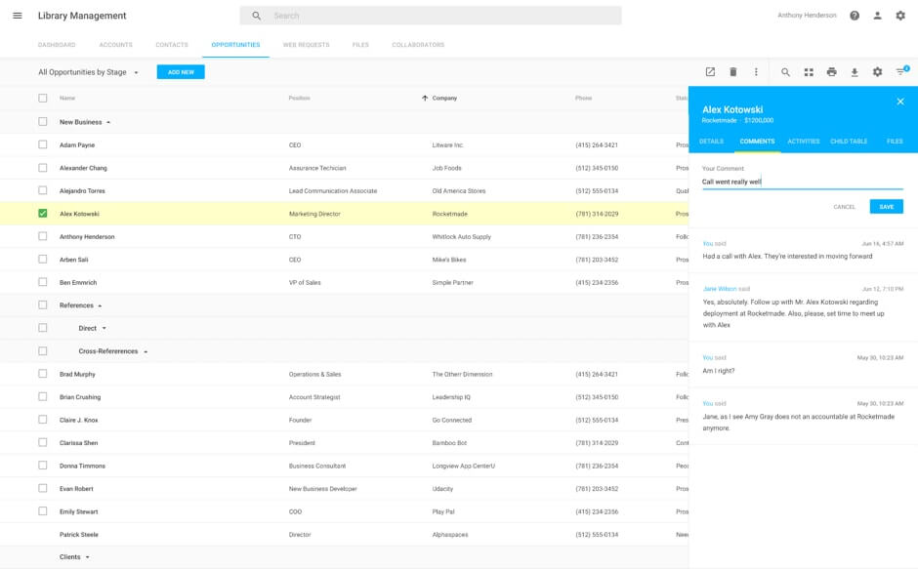
Task: Click the Add New button
Action: (x=181, y=72)
